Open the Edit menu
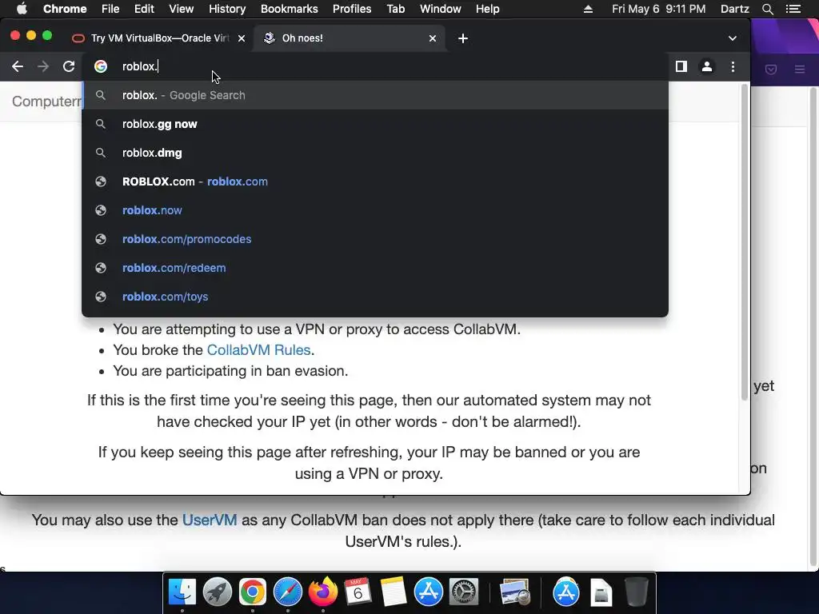The width and height of the screenshot is (819, 614). coord(144,9)
